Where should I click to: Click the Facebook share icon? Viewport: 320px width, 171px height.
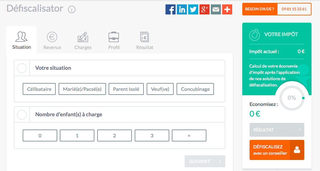click(170, 9)
